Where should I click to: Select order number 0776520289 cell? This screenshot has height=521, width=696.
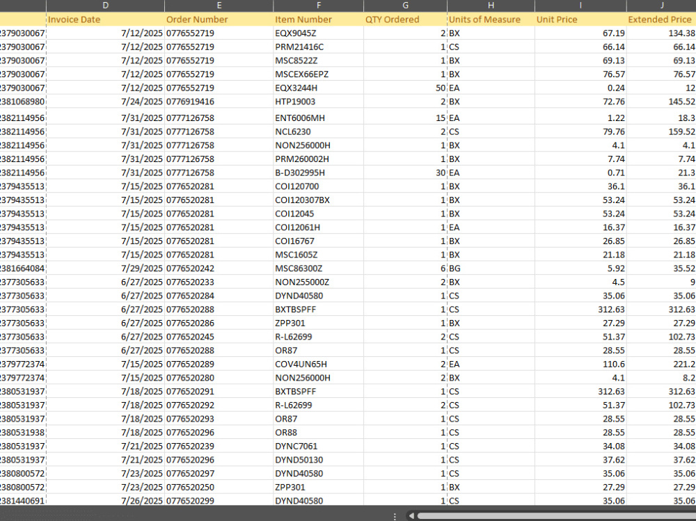click(219, 364)
